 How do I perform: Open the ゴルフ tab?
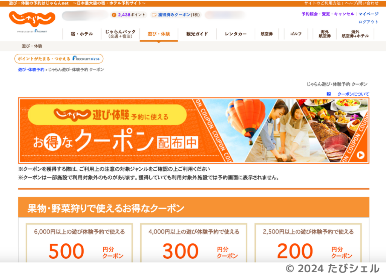tap(296, 34)
